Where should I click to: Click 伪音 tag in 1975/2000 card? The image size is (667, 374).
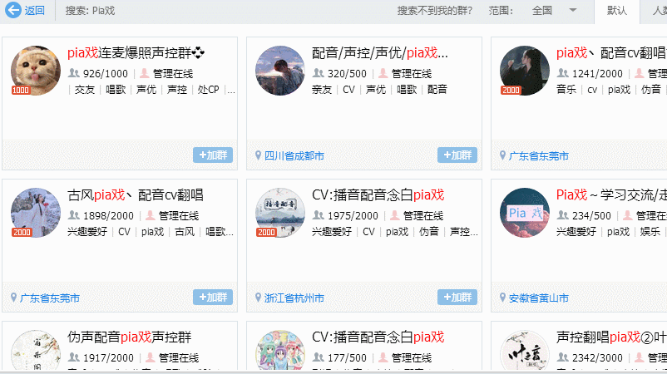pyautogui.click(x=429, y=232)
